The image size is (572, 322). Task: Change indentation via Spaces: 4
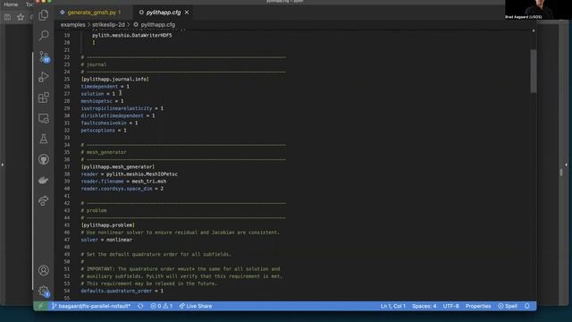[x=424, y=306]
